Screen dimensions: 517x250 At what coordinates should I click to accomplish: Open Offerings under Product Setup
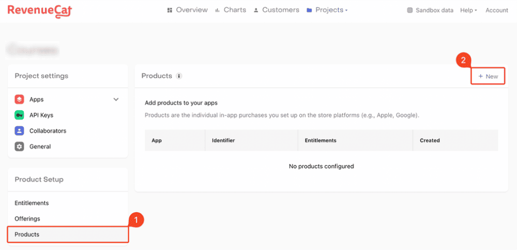click(27, 218)
